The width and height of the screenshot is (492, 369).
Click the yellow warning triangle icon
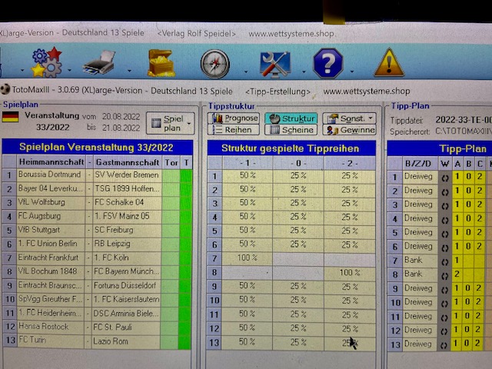click(x=389, y=63)
